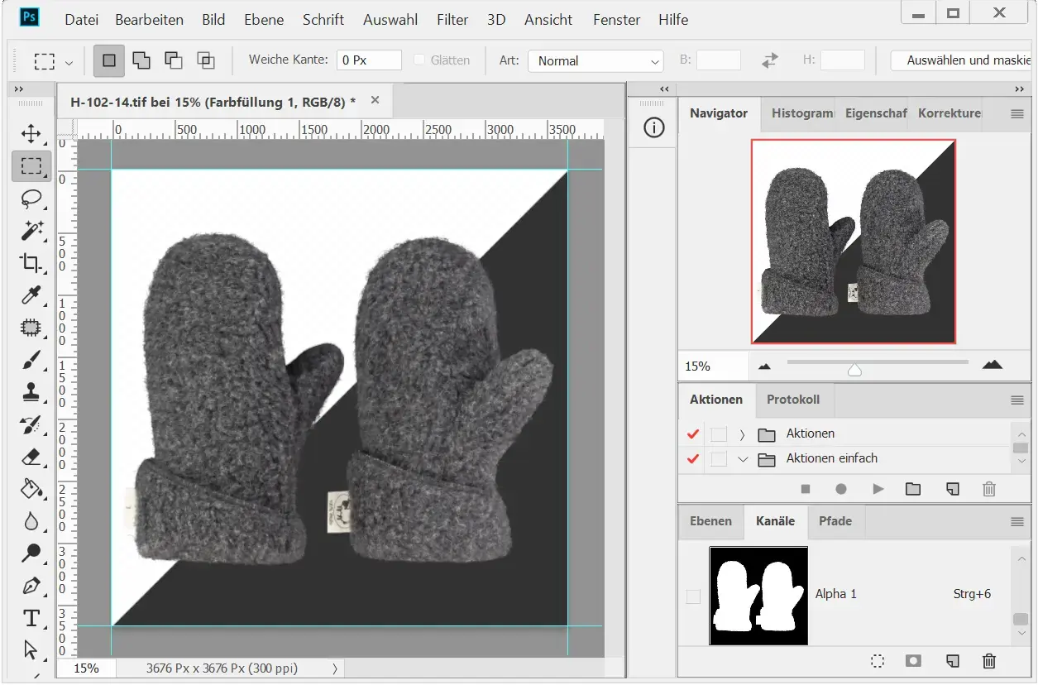Viewport: 1038px width, 685px height.
Task: Toggle dialog box for Aktionen einfach set
Action: 719,459
